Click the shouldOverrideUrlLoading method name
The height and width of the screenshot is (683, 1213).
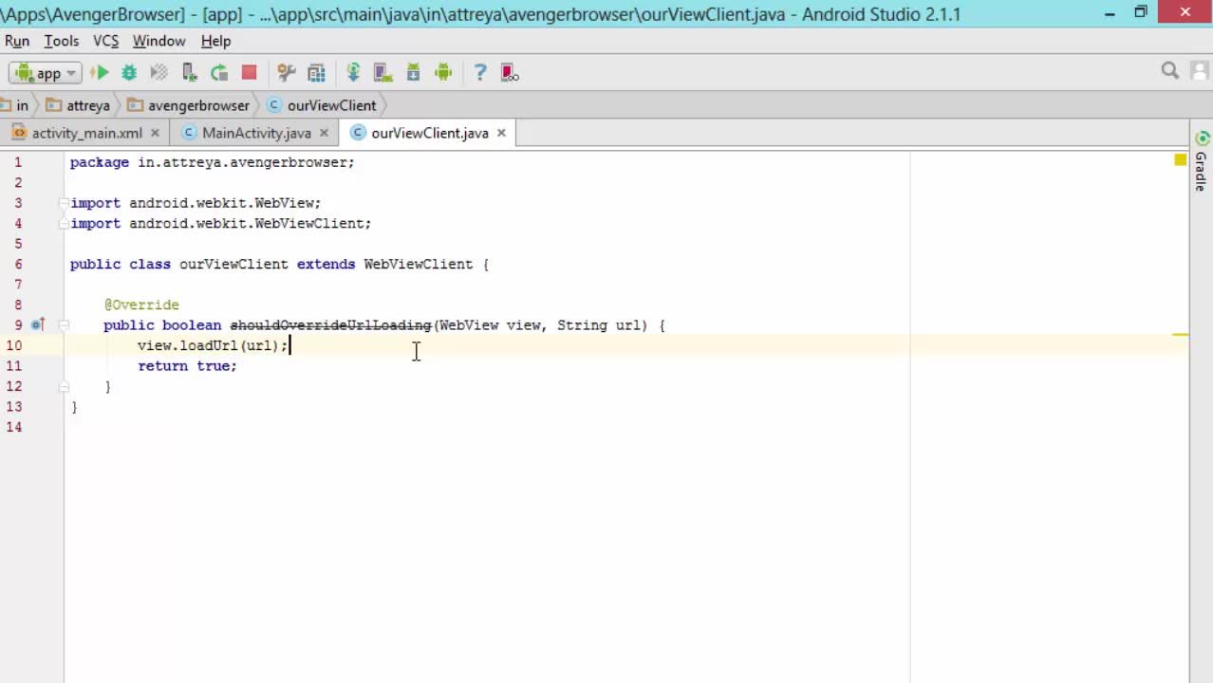tap(330, 325)
